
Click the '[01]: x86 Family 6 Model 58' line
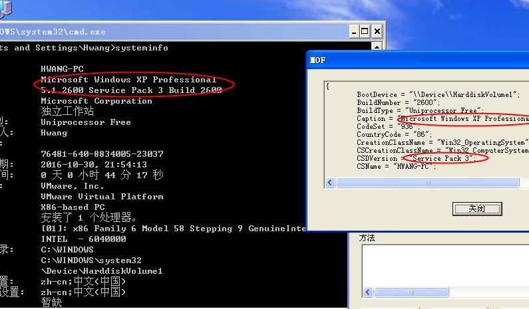click(174, 229)
